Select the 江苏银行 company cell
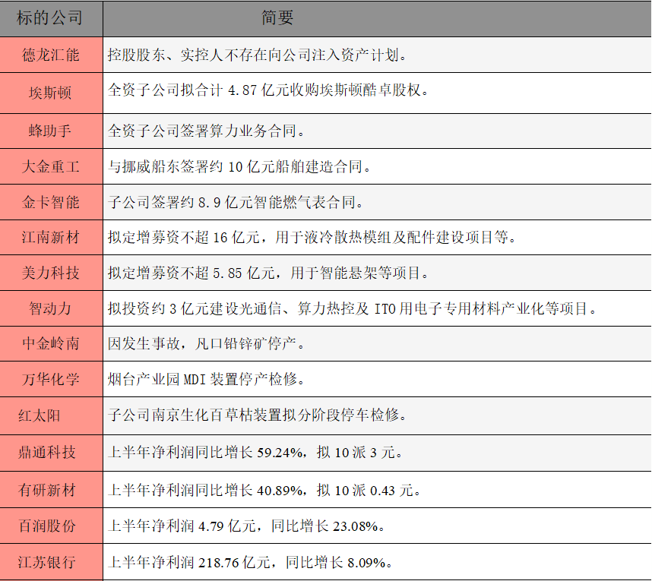The height and width of the screenshot is (581, 652). [x=51, y=562]
